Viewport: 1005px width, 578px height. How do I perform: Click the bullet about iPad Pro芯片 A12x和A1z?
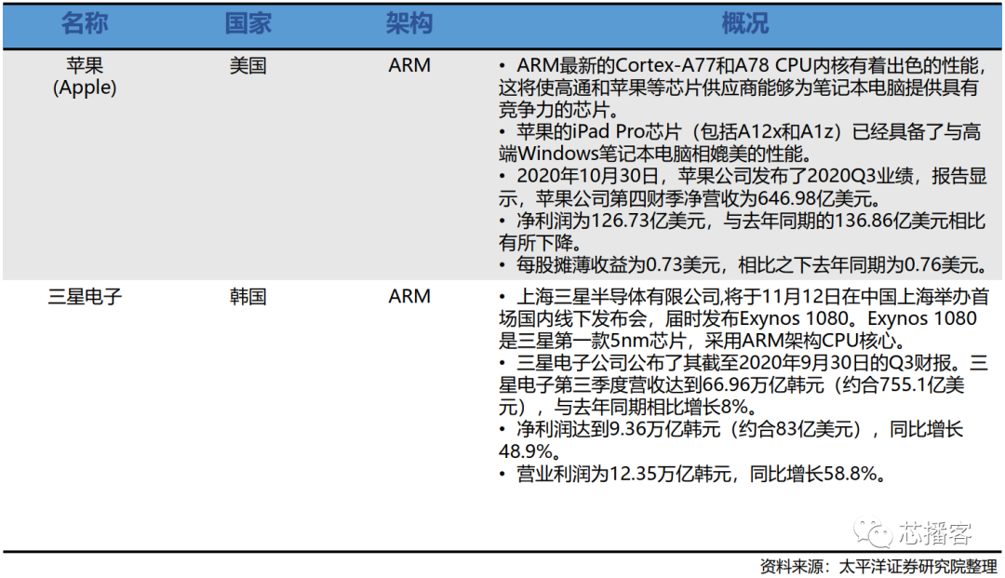(x=740, y=142)
